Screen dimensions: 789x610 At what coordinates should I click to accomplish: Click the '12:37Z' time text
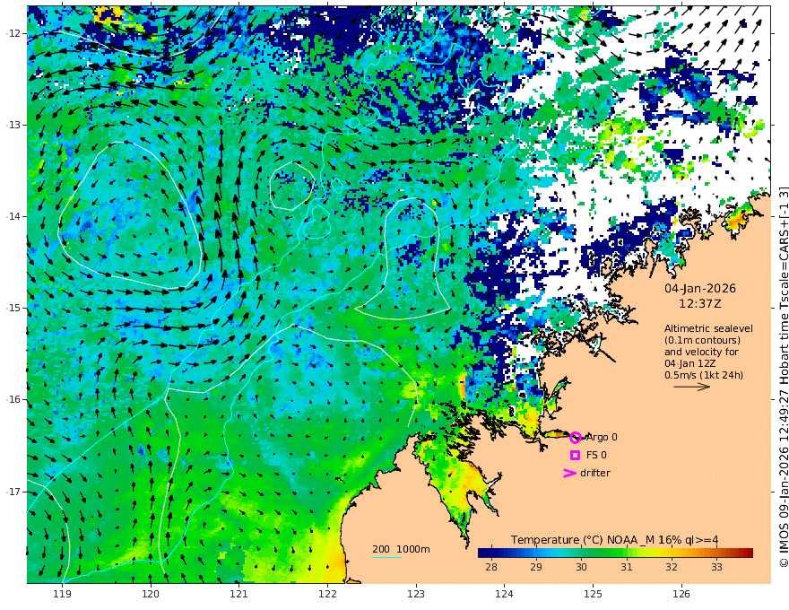(700, 304)
